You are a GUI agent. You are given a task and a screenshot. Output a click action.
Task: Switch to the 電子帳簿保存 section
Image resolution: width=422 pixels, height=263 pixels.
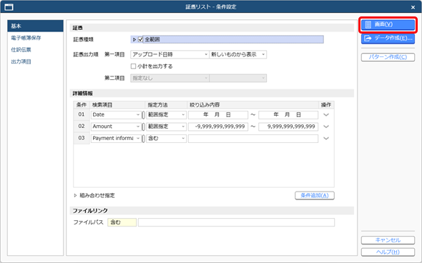point(26,38)
